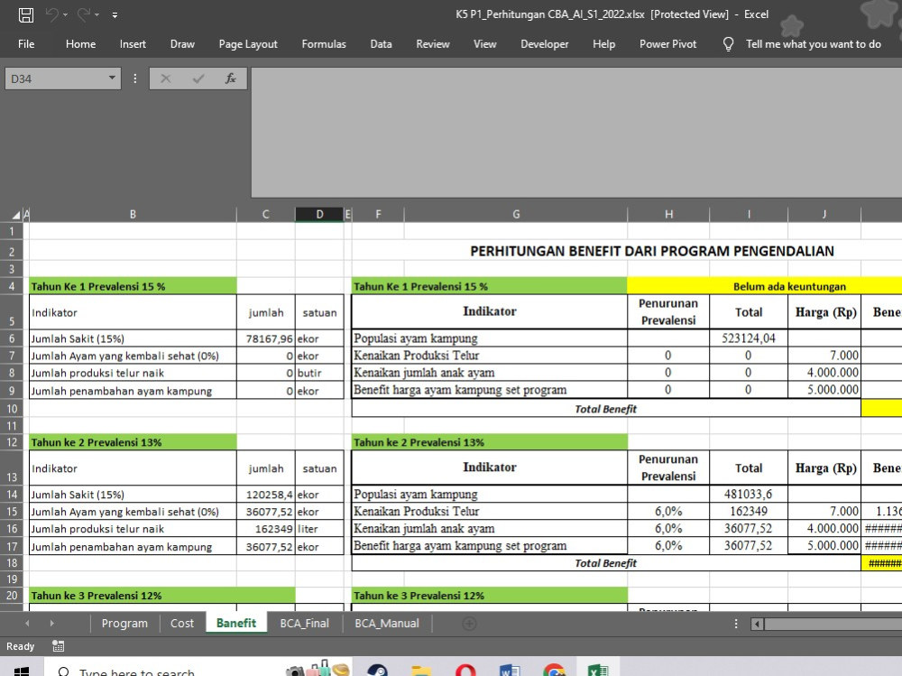The width and height of the screenshot is (902, 676).
Task: Select column G header
Action: point(516,214)
